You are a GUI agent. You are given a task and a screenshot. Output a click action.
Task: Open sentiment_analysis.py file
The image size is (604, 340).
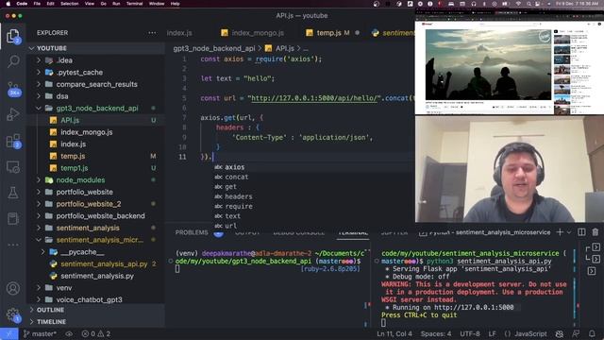97,276
